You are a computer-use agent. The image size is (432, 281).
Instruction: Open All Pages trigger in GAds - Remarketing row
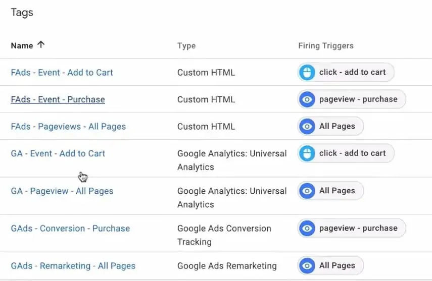pos(330,265)
